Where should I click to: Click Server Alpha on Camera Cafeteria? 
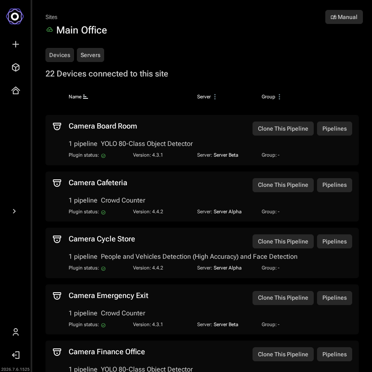[x=227, y=212]
